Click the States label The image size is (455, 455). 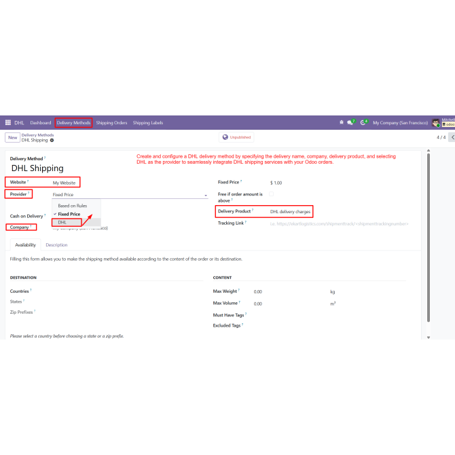click(x=16, y=302)
